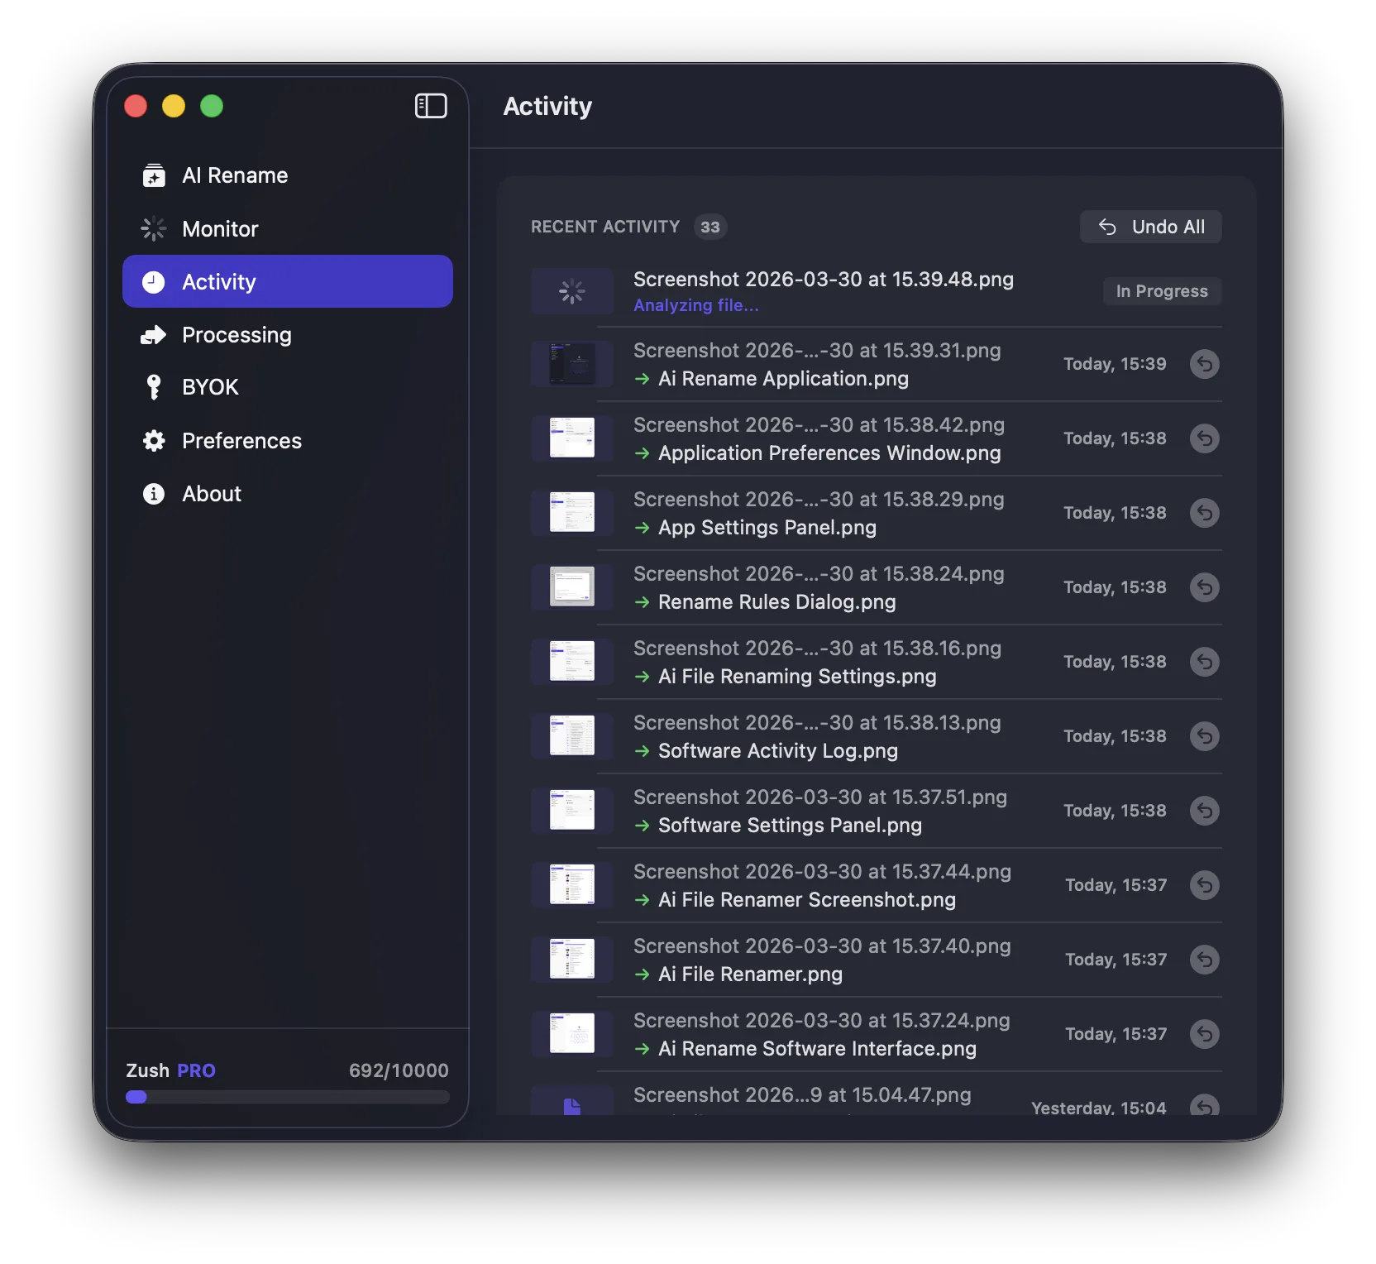Viewport: 1376px width, 1264px height.
Task: Undo rename of Ai File Renamer.png
Action: pos(1205,960)
